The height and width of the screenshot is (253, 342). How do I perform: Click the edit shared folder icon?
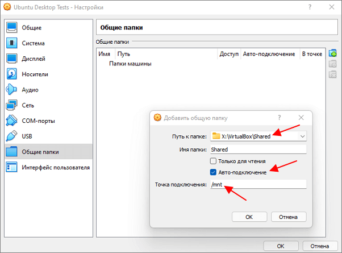[332, 64]
